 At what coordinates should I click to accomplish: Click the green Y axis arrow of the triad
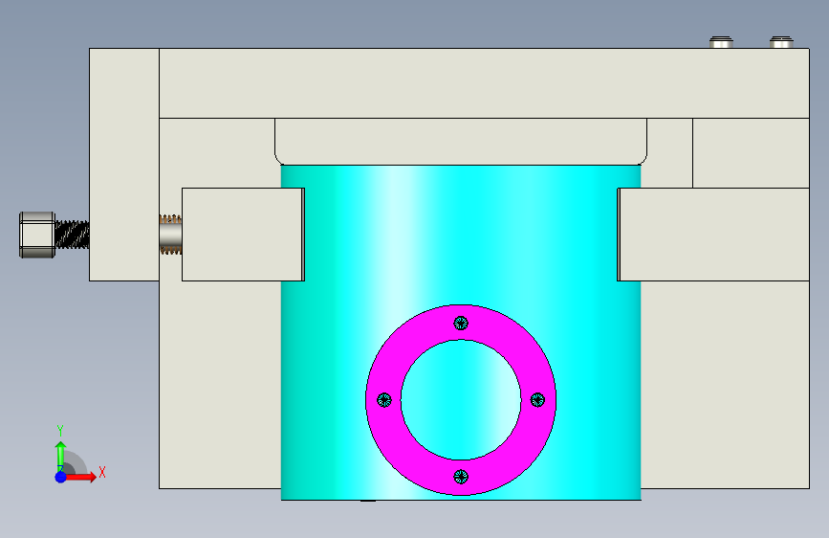61,456
